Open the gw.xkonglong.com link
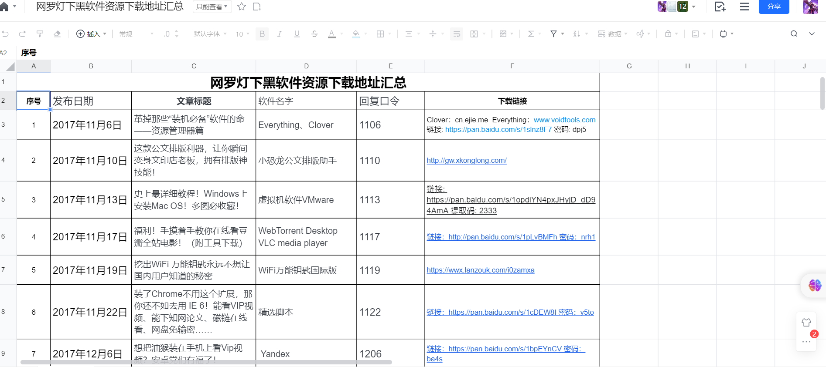The width and height of the screenshot is (826, 367). [x=466, y=160]
